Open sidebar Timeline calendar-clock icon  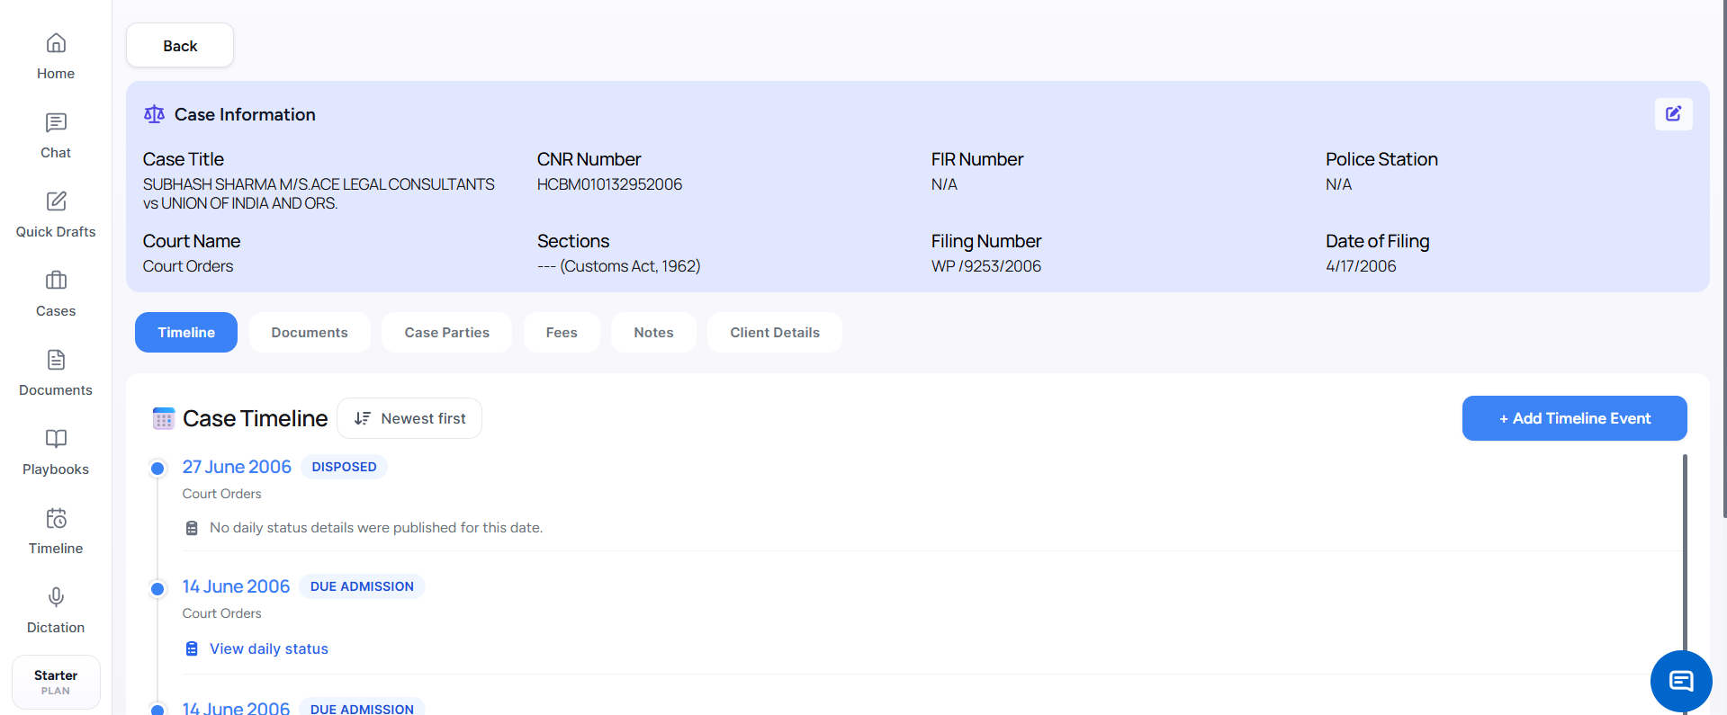[x=56, y=518]
